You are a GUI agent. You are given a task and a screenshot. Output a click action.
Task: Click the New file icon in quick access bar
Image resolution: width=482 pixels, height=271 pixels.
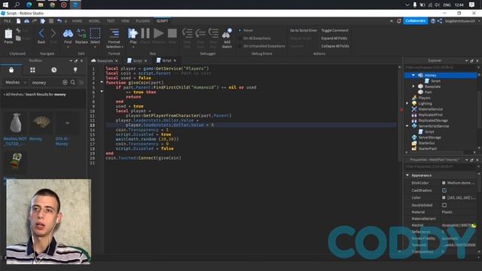[x=18, y=21]
